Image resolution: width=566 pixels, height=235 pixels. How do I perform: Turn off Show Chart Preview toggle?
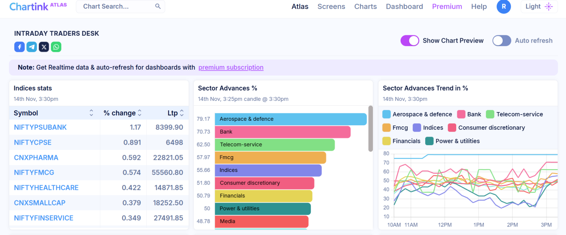pos(410,41)
